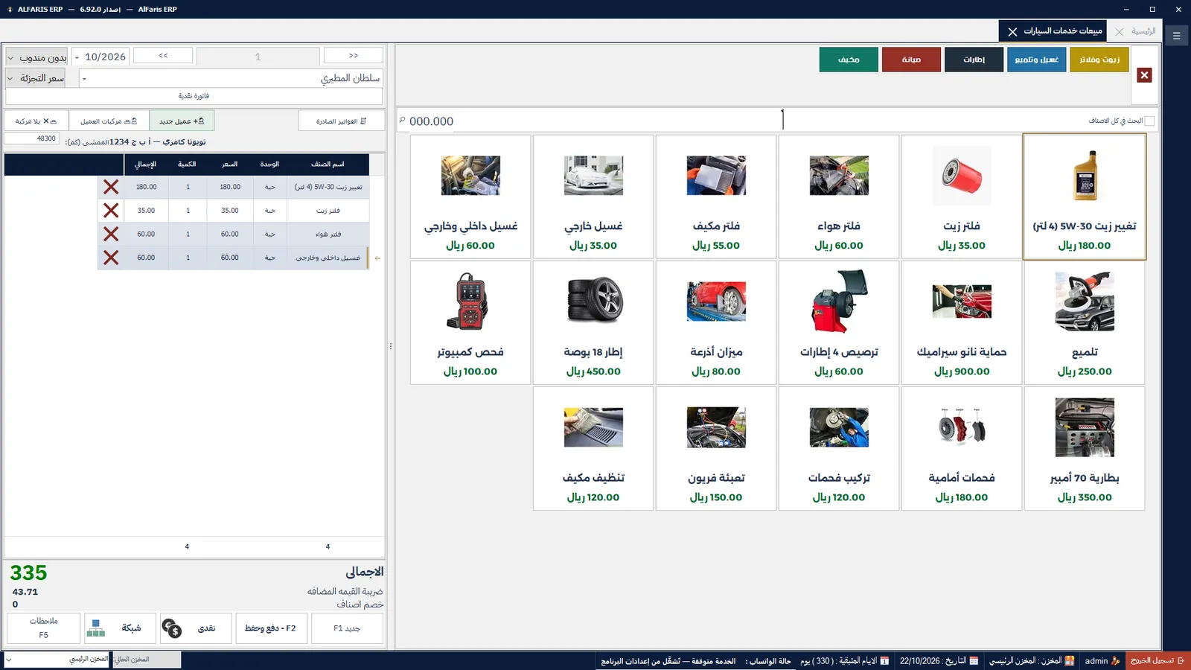Pay with شبكة network card
Image resolution: width=1191 pixels, height=670 pixels.
120,628
